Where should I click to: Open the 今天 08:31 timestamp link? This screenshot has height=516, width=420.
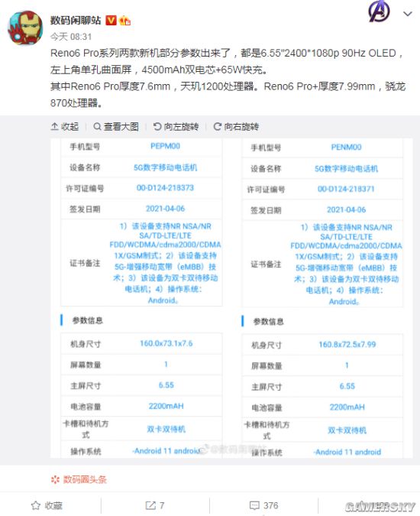71,37
